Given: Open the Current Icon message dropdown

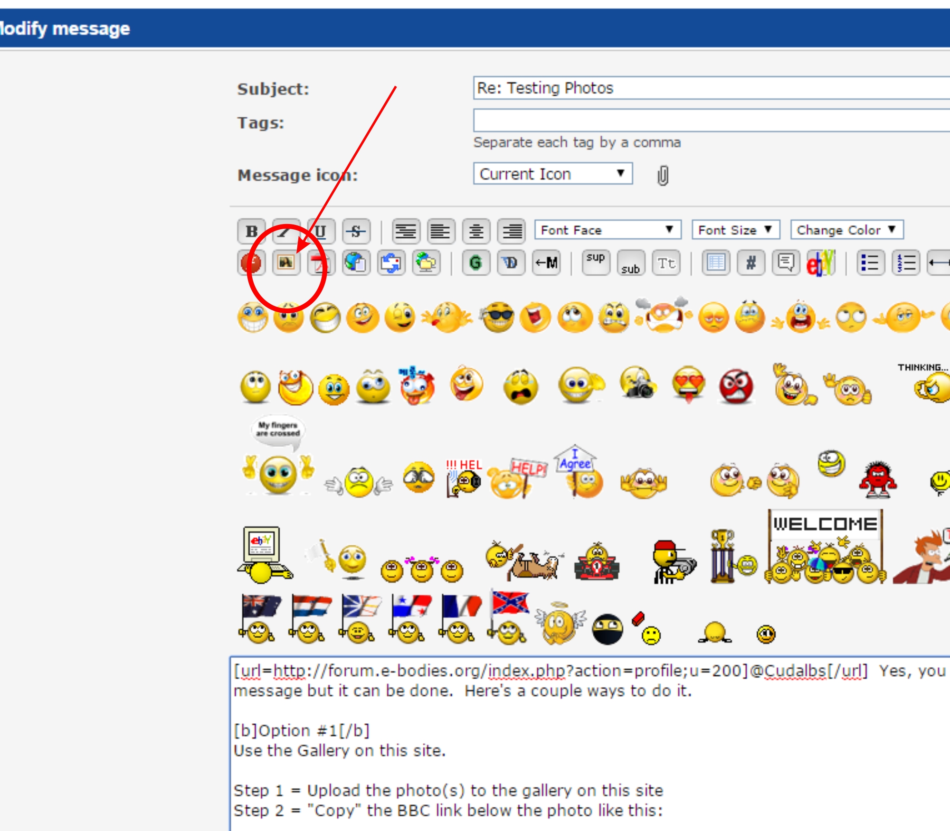Looking at the screenshot, I should click(x=552, y=174).
